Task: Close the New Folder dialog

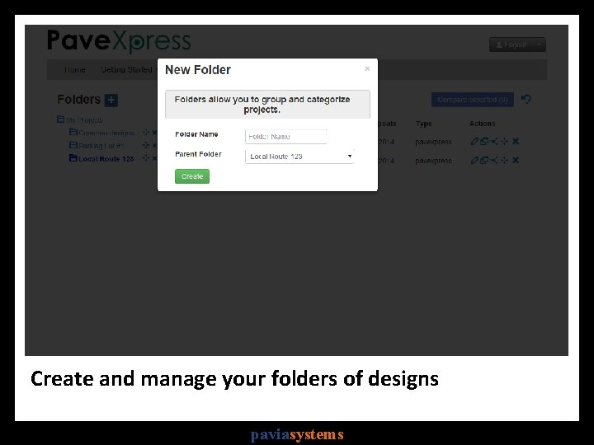Action: click(x=367, y=68)
